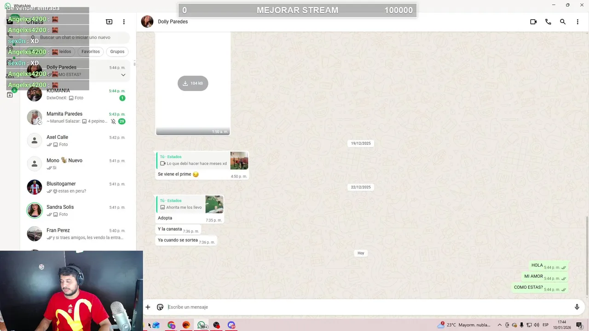Open Dolly Paredes profile picture in header
The image size is (589, 331).
pos(147,22)
